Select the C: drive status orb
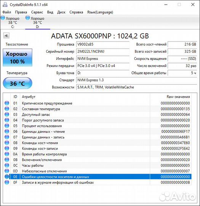The image size is (200, 206). click(3, 18)
